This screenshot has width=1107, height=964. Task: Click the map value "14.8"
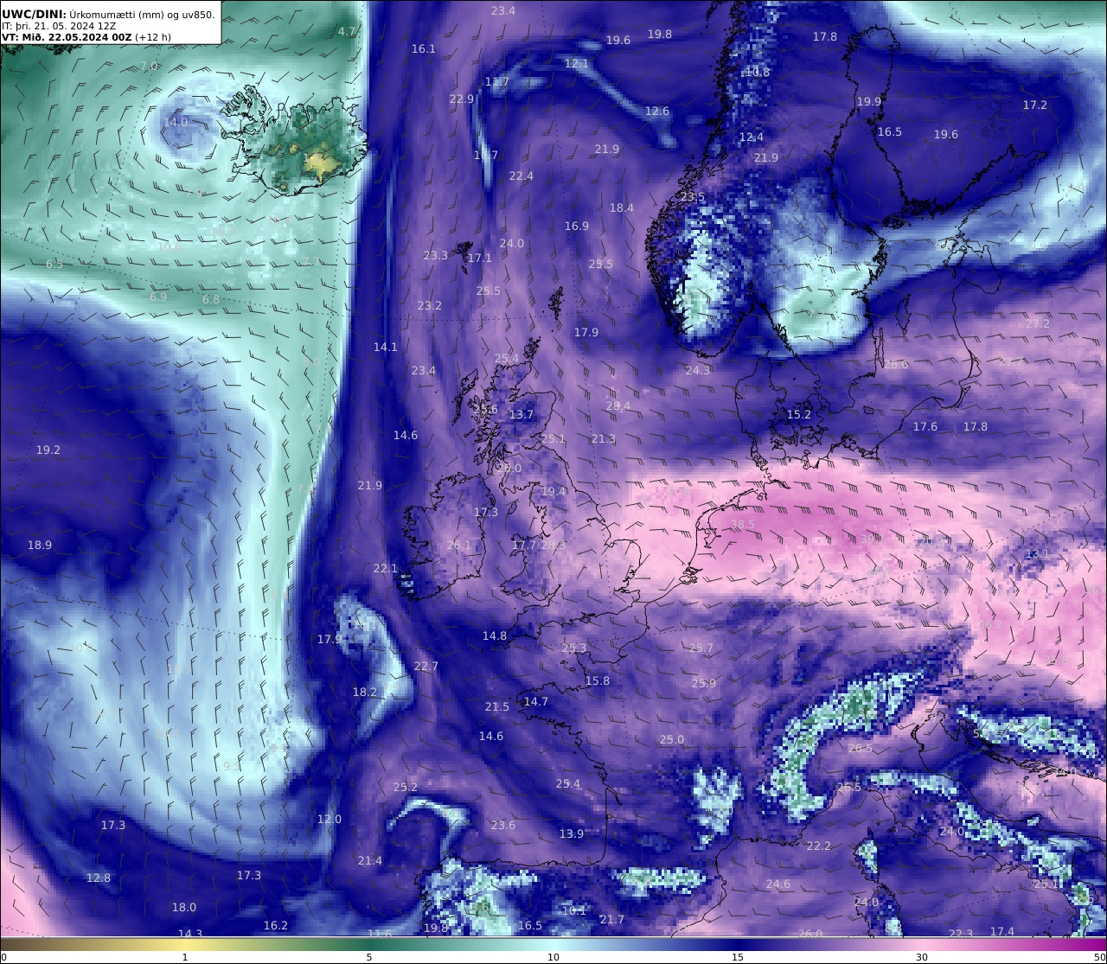pos(495,636)
